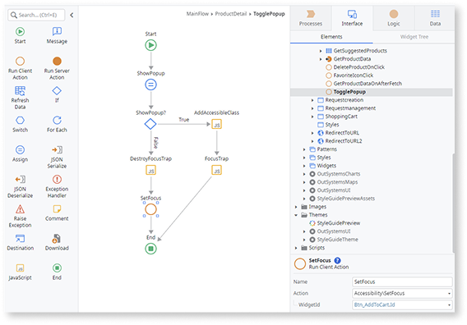Pick the Run Client Action tool
467x325 pixels.
pos(20,68)
